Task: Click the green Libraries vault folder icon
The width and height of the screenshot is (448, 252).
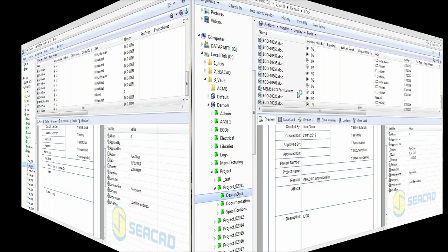Action: pyautogui.click(x=216, y=146)
